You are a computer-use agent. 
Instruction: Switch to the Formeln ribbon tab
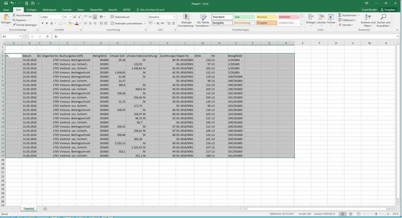pyautogui.click(x=67, y=9)
